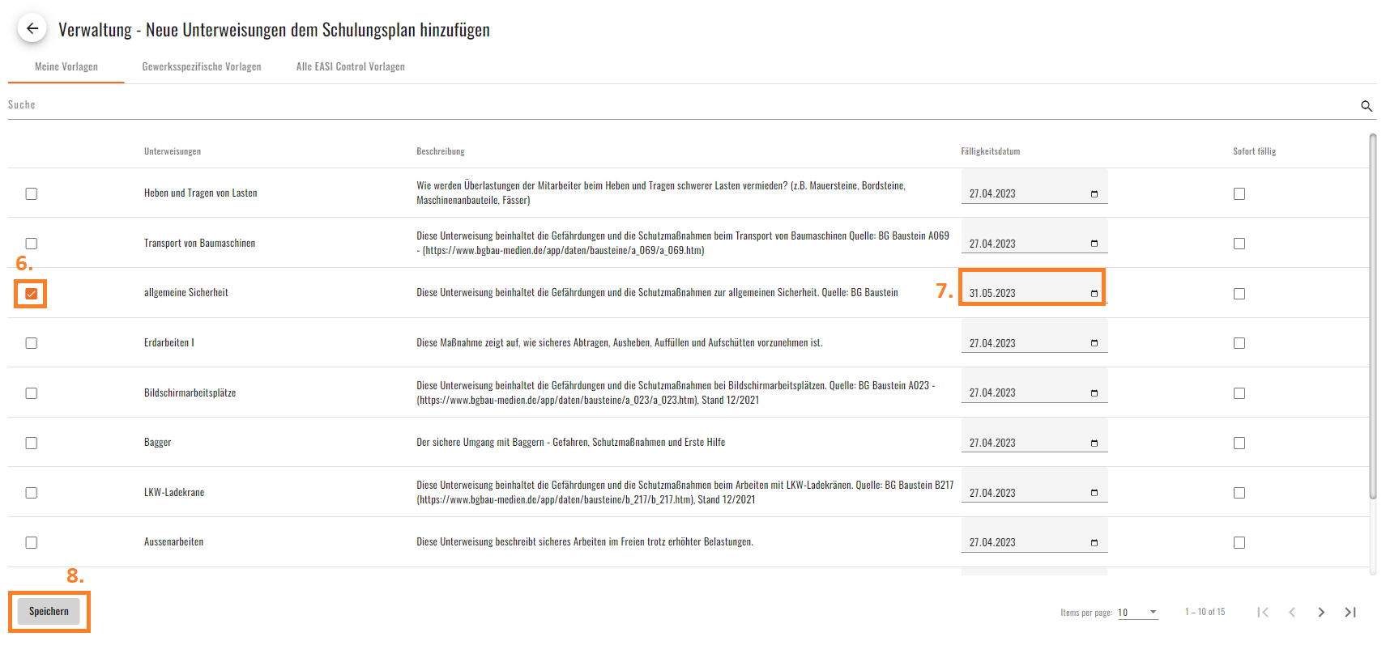
Task: Click the Bildschirmarbeitsplätze name
Action: 190,393
